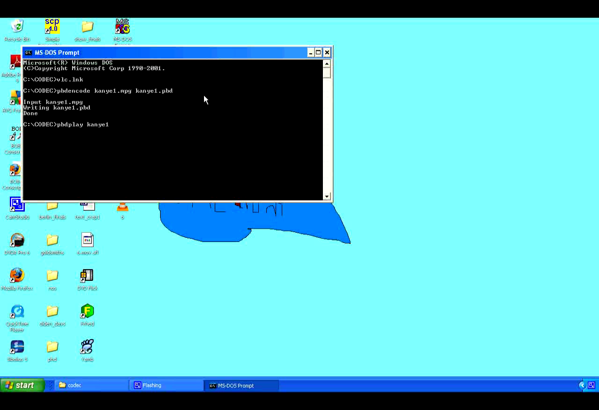This screenshot has width=599, height=410.
Task: Open the 6.mov.sfl file icon
Action: pos(88,244)
